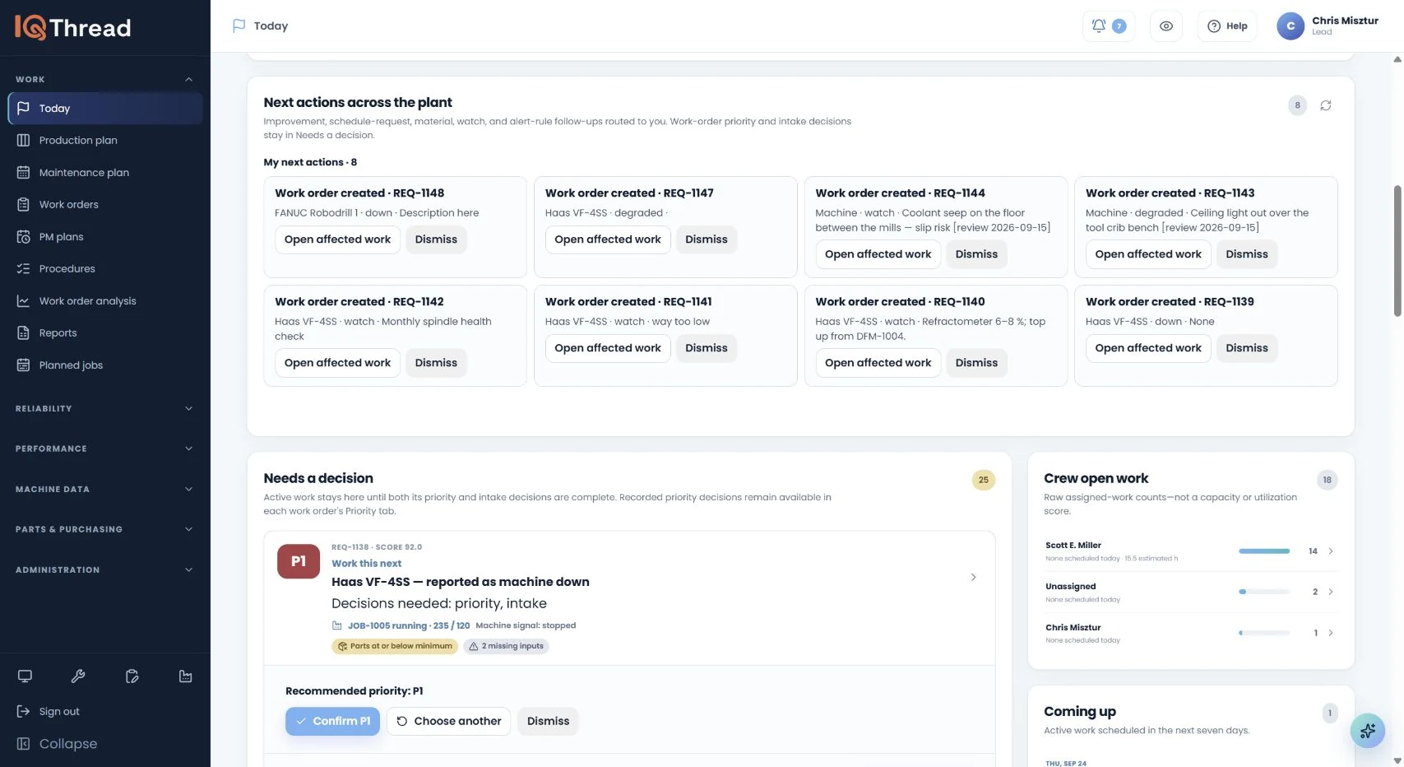Click Chris Misztur workload progress bar
Screen dimensions: 1404x767
tap(1263, 634)
